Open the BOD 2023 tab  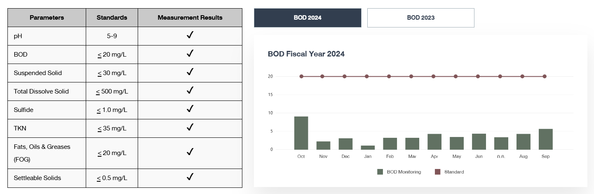[420, 18]
